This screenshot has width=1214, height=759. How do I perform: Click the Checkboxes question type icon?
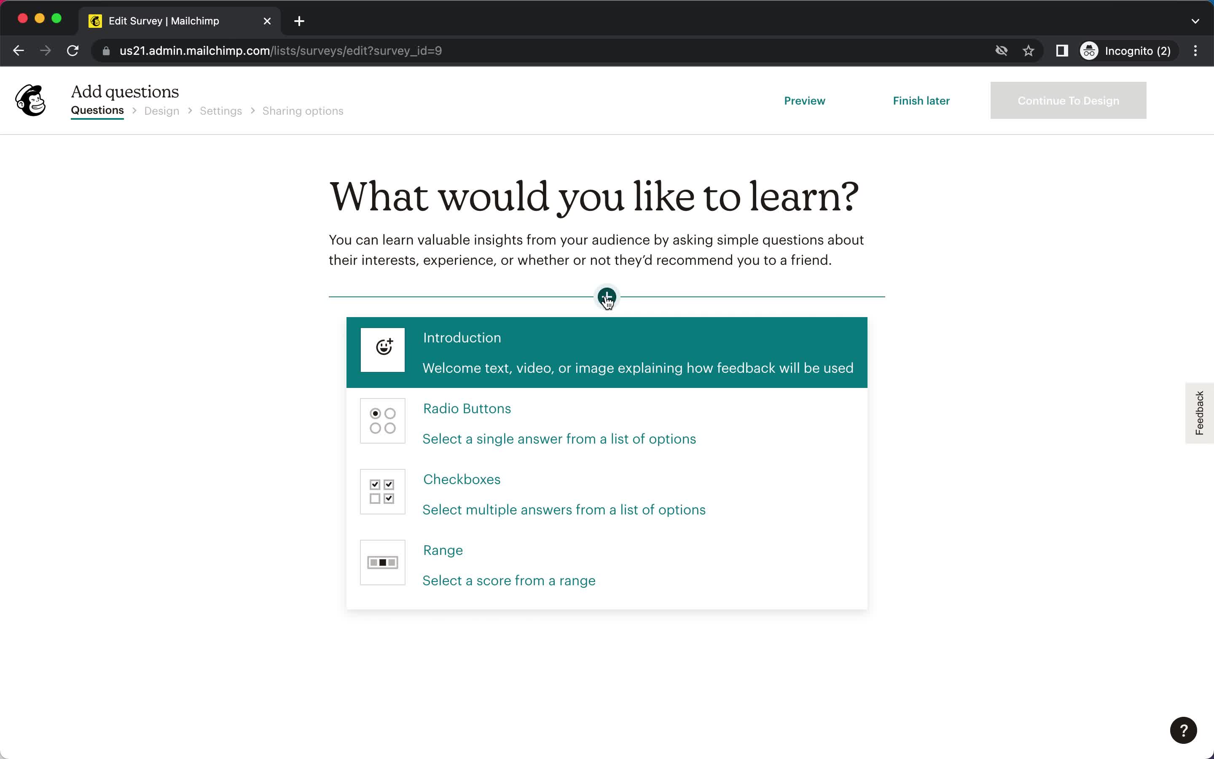pyautogui.click(x=383, y=491)
